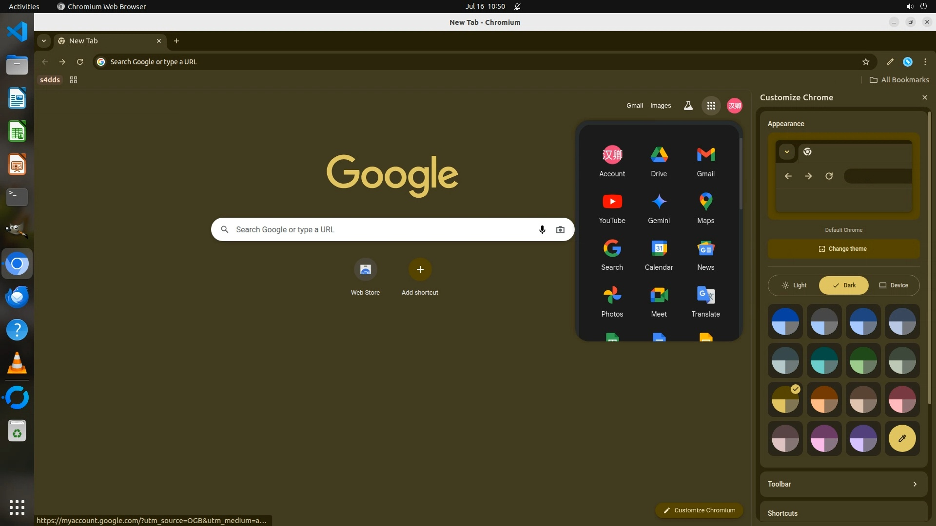936x526 pixels.
Task: Open the Gmail link at top
Action: coord(634,106)
